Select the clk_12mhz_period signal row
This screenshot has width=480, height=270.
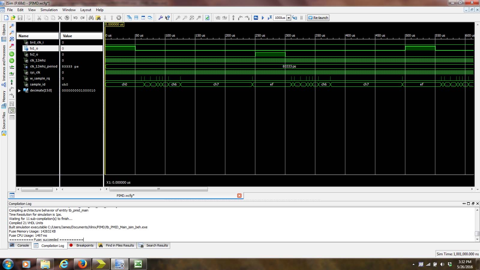coord(43,66)
